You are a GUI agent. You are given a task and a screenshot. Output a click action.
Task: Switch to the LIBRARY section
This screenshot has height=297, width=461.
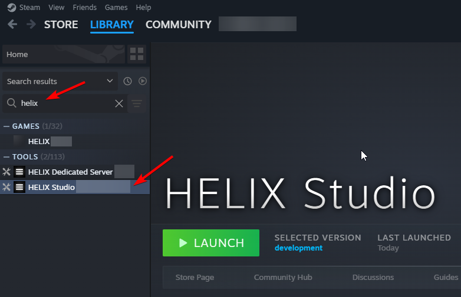(x=112, y=25)
